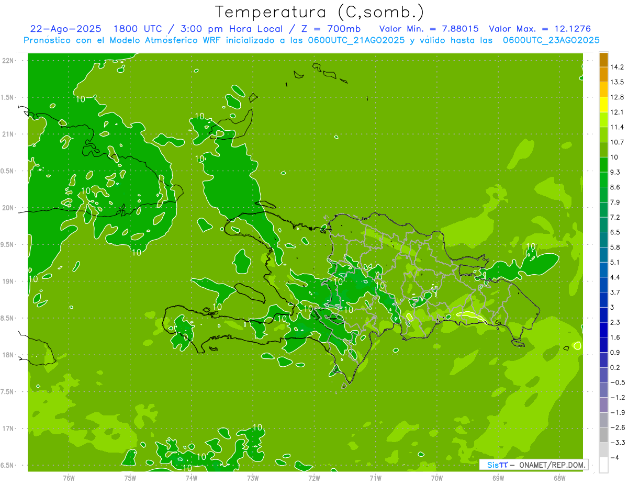This screenshot has width=628, height=485.
Task: Click the "-2.6" color scale value
Action: 618,427
